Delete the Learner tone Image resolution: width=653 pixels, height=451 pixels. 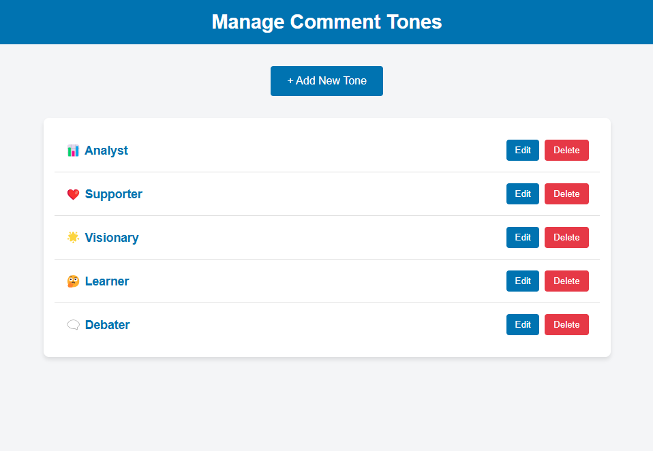tap(566, 281)
